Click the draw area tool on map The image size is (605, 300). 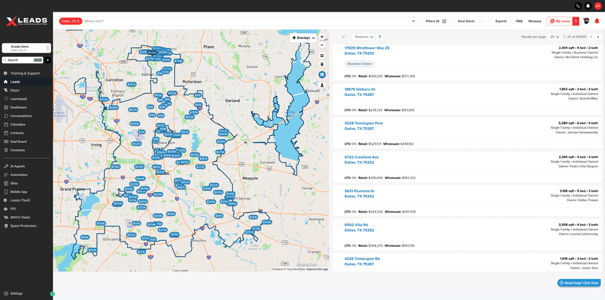[322, 56]
